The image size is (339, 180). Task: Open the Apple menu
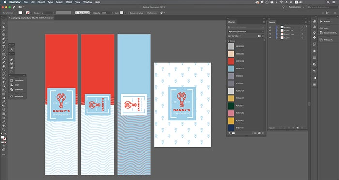[5, 2]
